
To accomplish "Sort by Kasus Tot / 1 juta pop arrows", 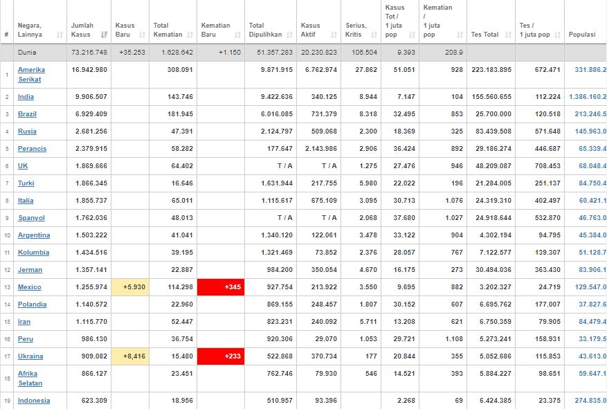I will pyautogui.click(x=413, y=35).
